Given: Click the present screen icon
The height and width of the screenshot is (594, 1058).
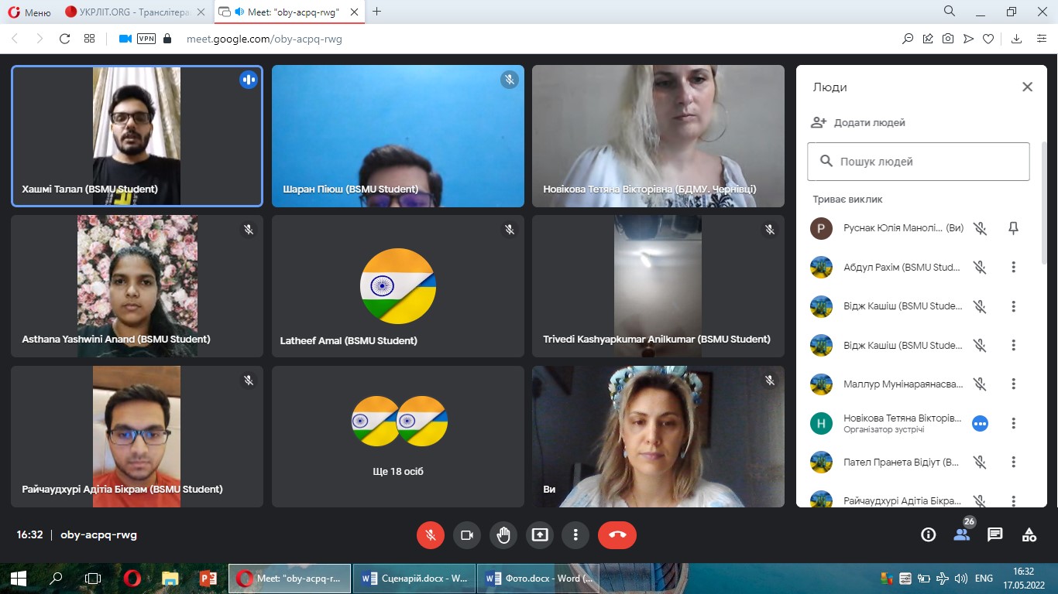Looking at the screenshot, I should (539, 534).
